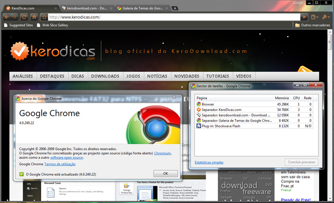Select Separador: Galeria de Temas process row

point(254,121)
